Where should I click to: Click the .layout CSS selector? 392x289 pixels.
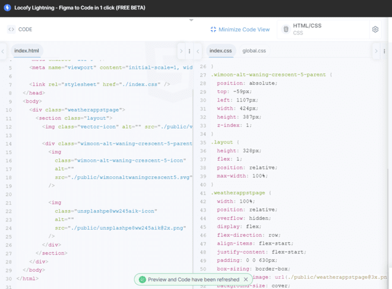(222, 142)
